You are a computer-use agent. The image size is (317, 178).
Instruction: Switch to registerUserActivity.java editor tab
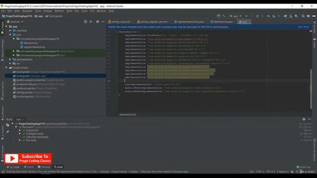click(x=190, y=22)
